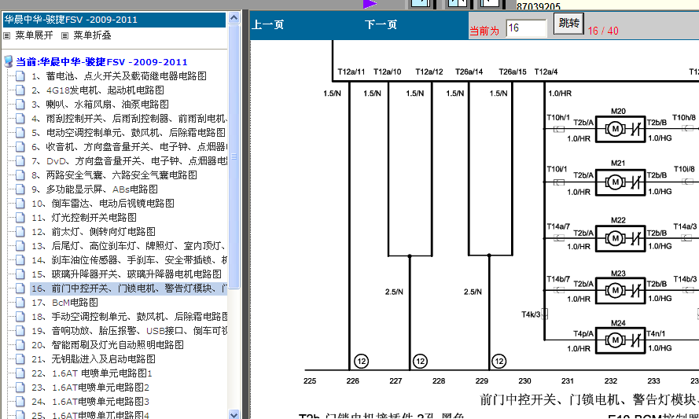Click page icon for item 19 音响功放
Screen dimensions: 699x419
[x=20, y=331]
